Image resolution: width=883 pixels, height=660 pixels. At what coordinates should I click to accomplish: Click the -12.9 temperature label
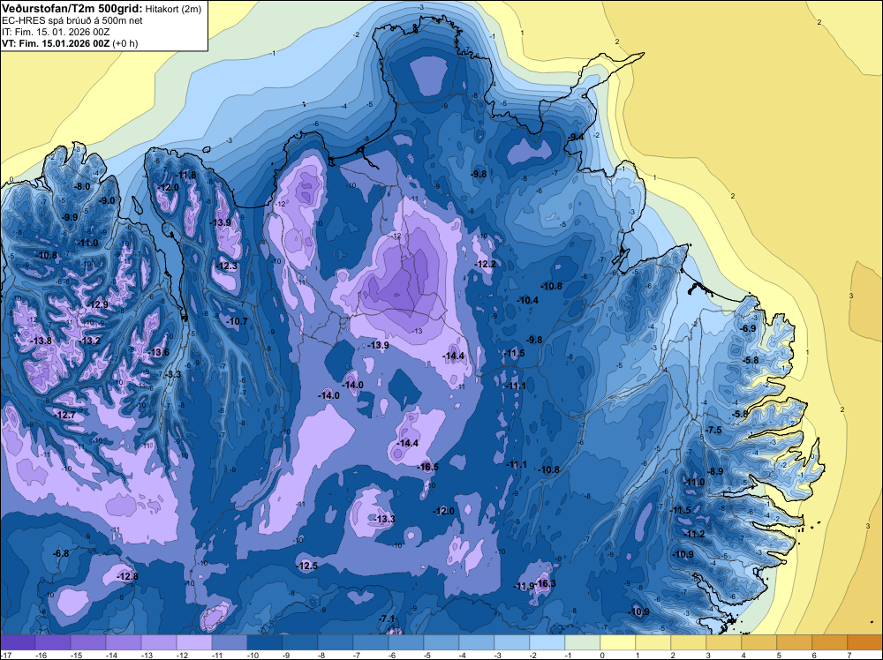97,305
